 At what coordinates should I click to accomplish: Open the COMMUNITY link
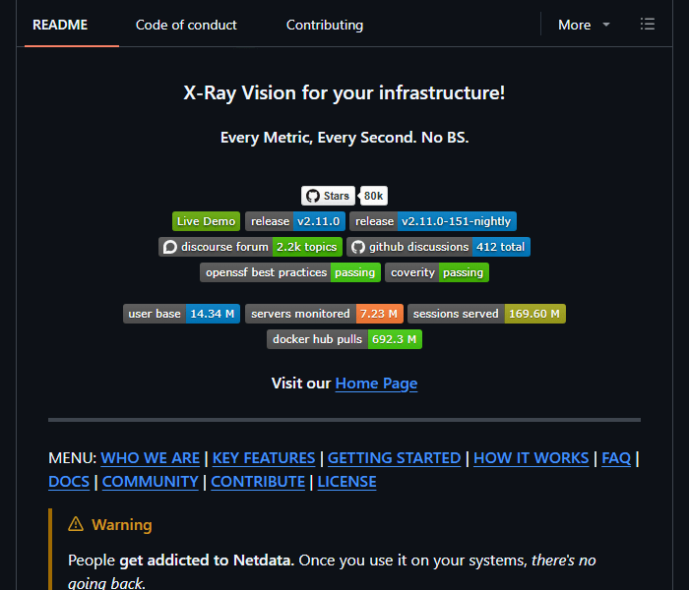coord(151,482)
